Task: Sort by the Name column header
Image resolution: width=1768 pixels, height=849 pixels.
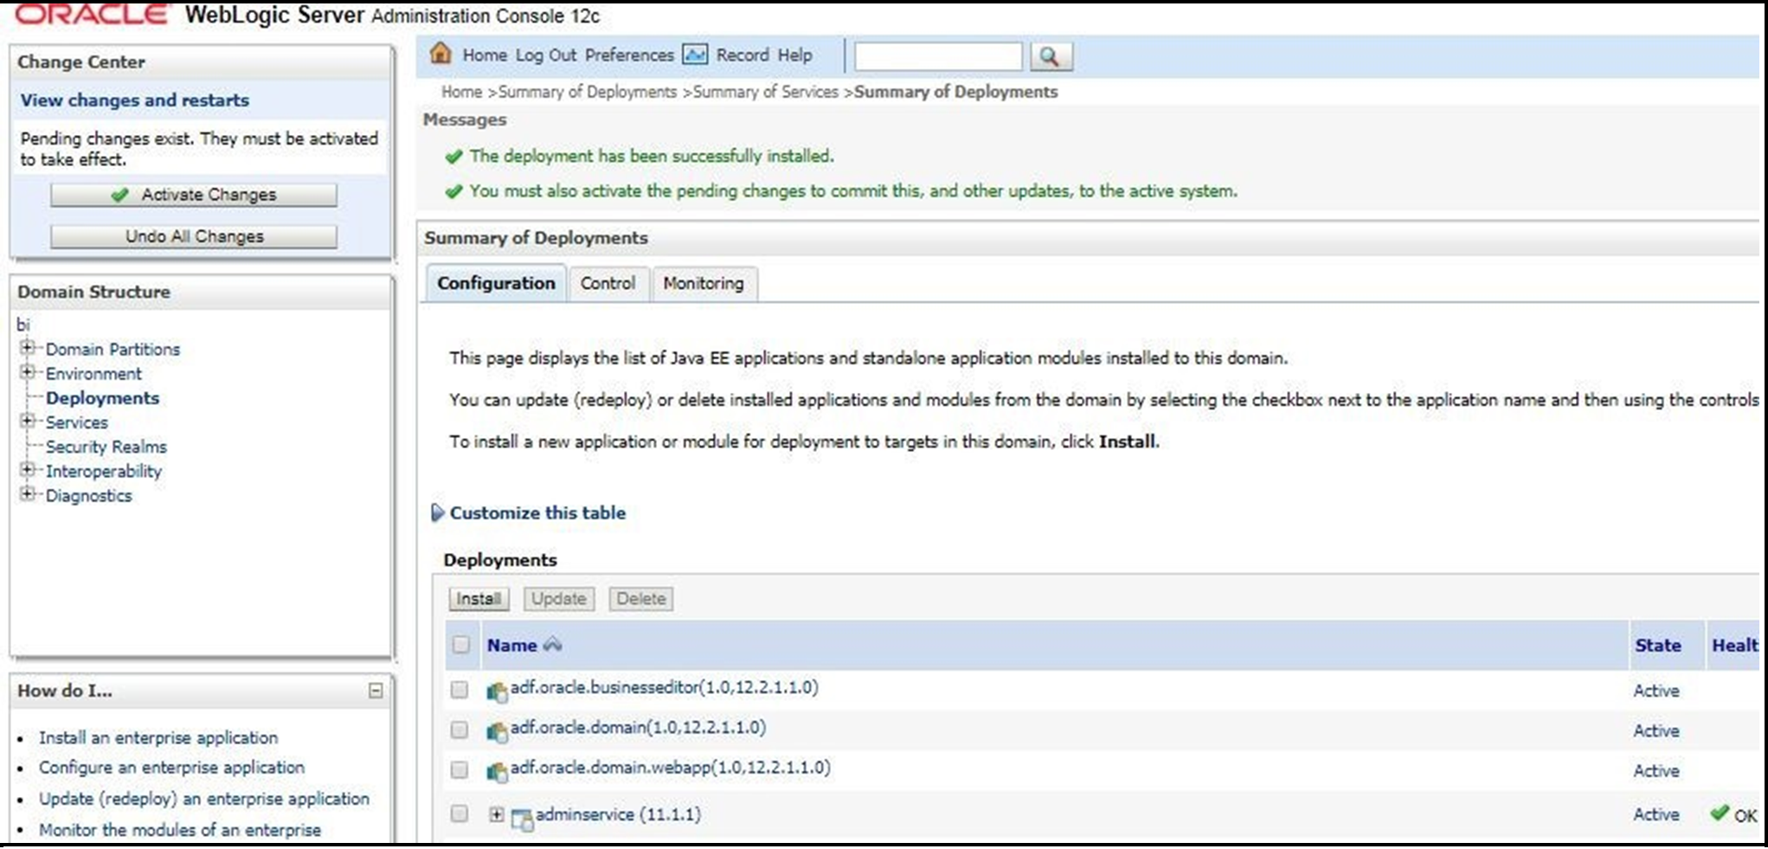Action: (511, 646)
